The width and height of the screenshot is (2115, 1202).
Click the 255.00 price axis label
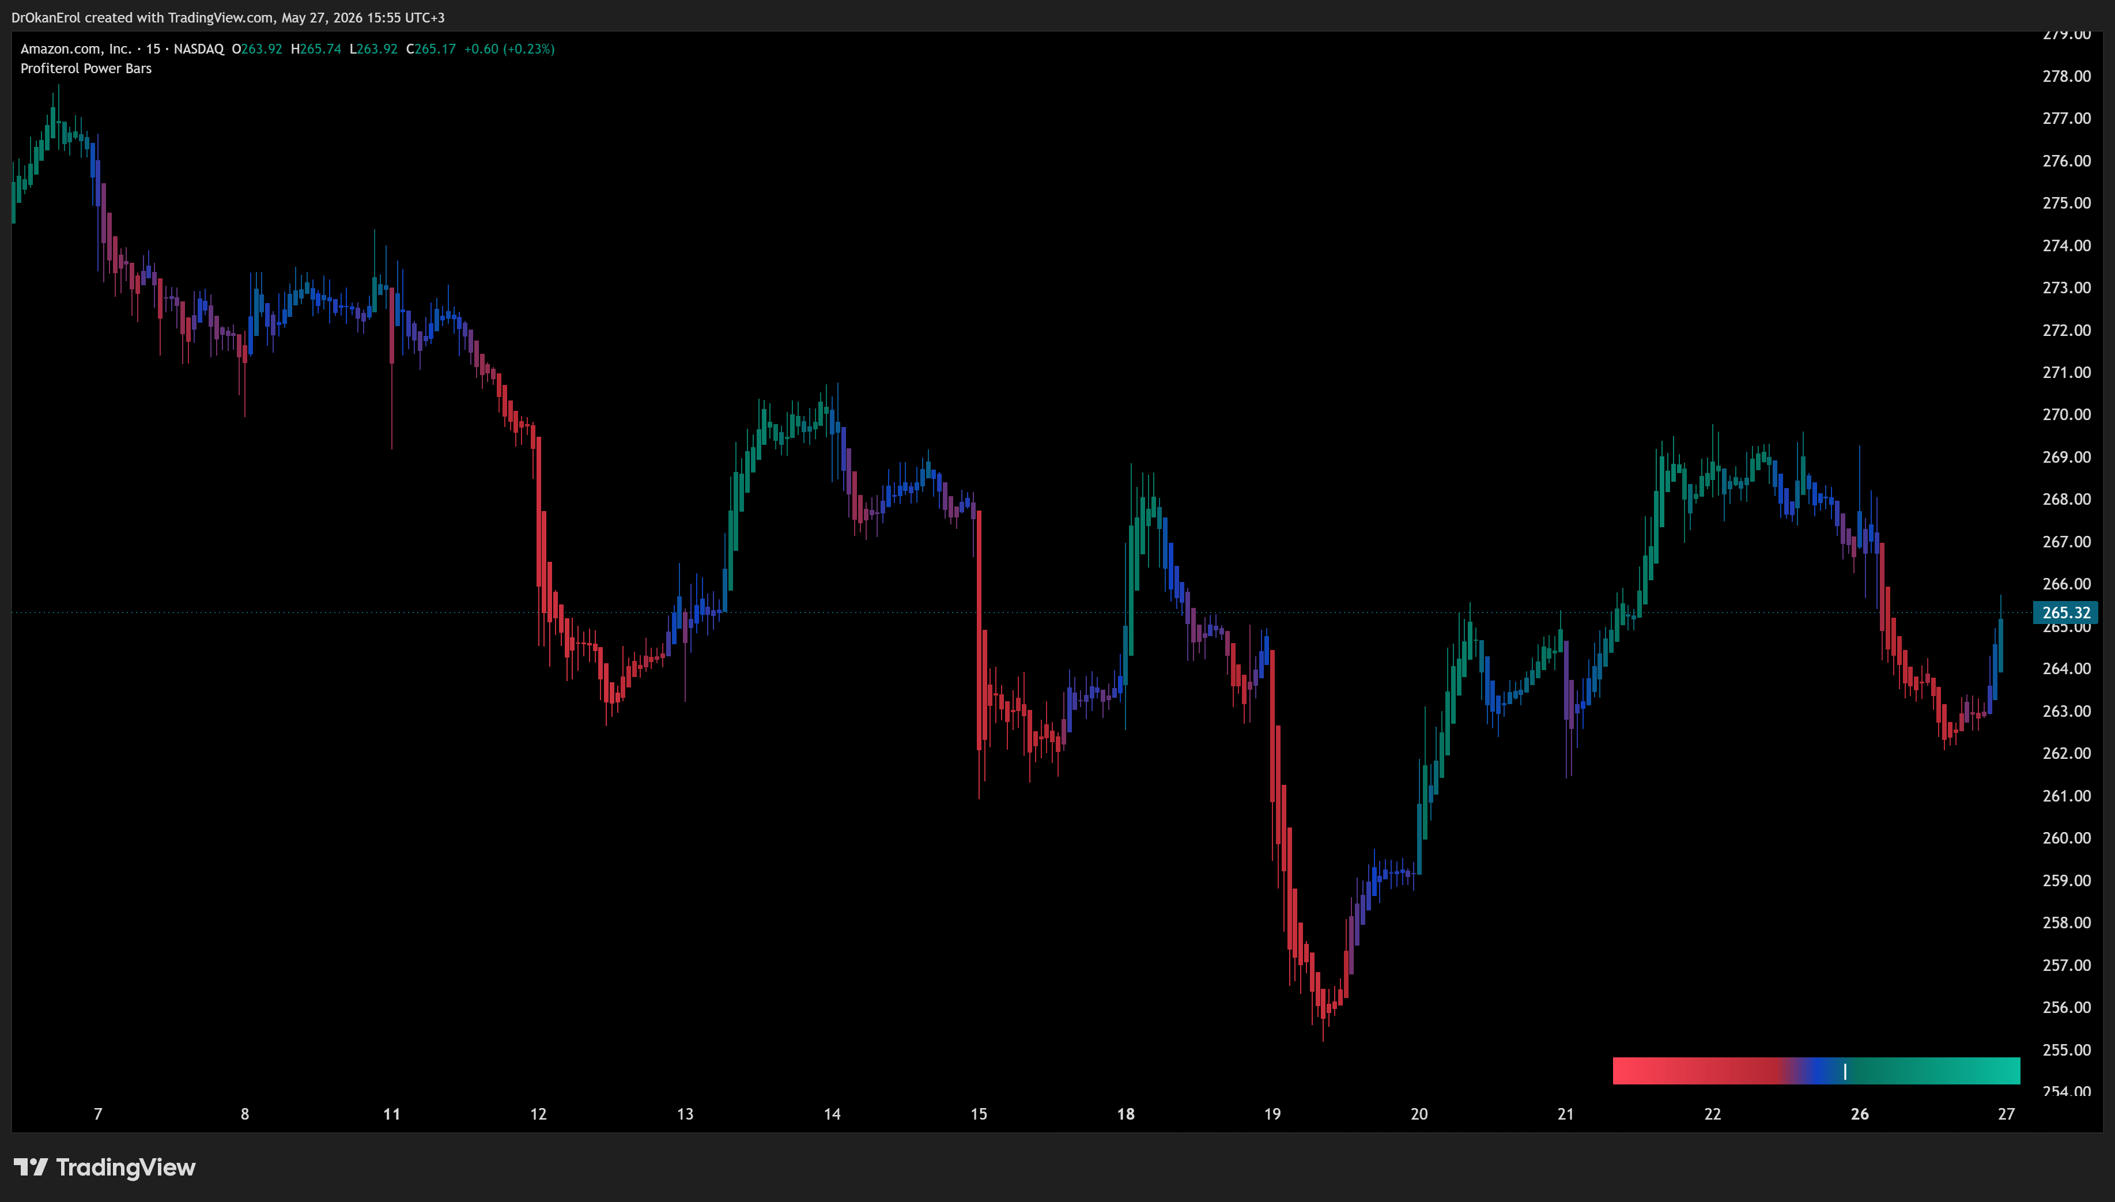click(2066, 1050)
